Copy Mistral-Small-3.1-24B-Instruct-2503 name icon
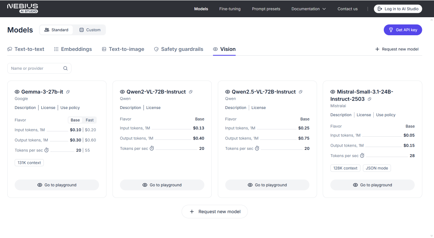Image resolution: width=434 pixels, height=238 pixels. 369,99
